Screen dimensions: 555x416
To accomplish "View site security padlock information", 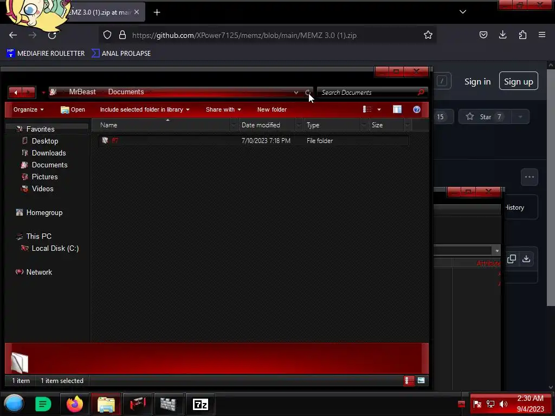I will [x=122, y=35].
